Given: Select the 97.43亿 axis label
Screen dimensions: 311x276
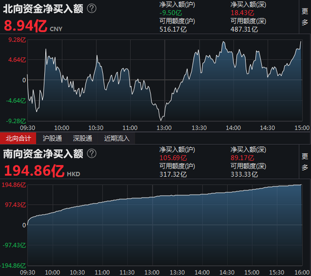Looking at the screenshot, I should pyautogui.click(x=15, y=205).
